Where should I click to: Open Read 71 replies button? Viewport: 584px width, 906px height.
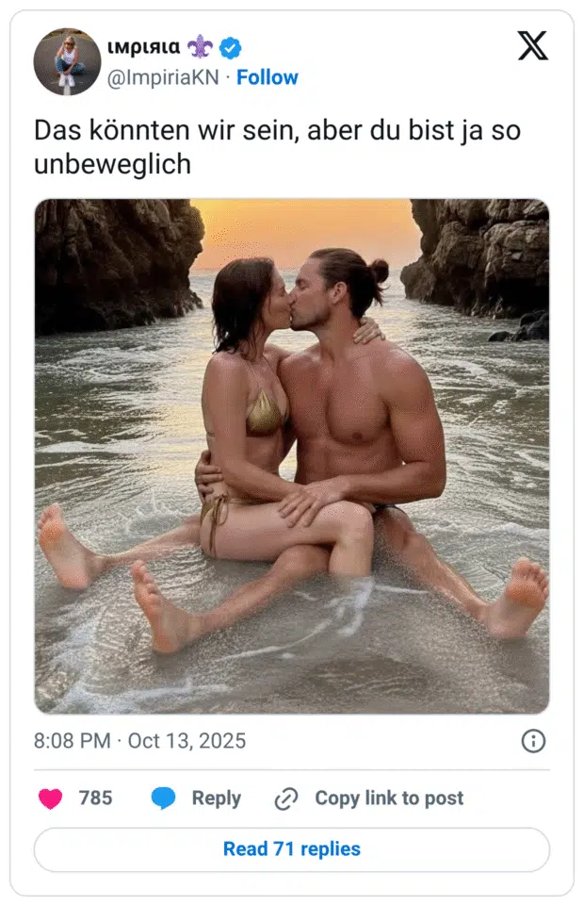tap(291, 849)
